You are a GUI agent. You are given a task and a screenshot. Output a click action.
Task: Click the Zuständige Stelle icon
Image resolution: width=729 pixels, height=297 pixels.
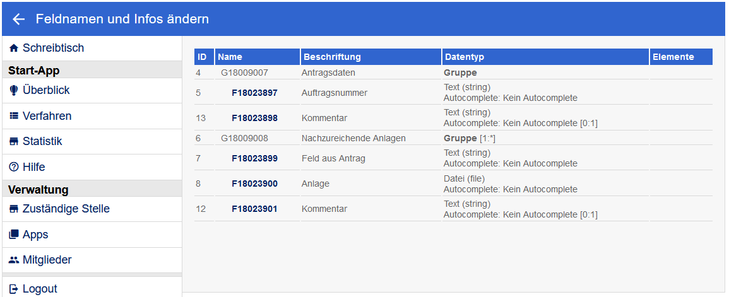click(x=14, y=209)
